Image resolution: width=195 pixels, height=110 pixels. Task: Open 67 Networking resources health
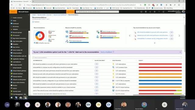(x=77, y=37)
